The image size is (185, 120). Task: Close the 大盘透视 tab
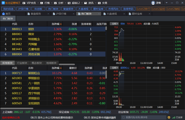pos(124,14)
